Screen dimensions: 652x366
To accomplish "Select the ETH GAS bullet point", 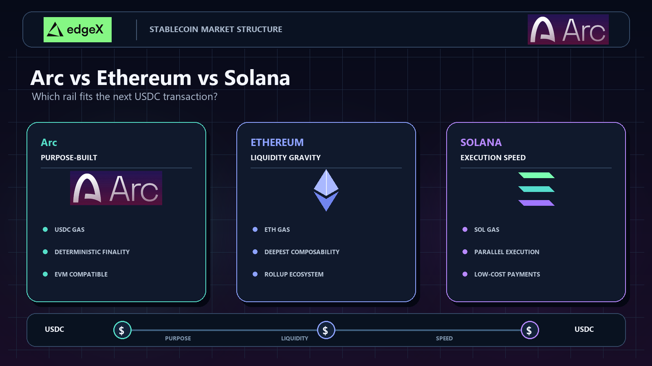I will (271, 229).
